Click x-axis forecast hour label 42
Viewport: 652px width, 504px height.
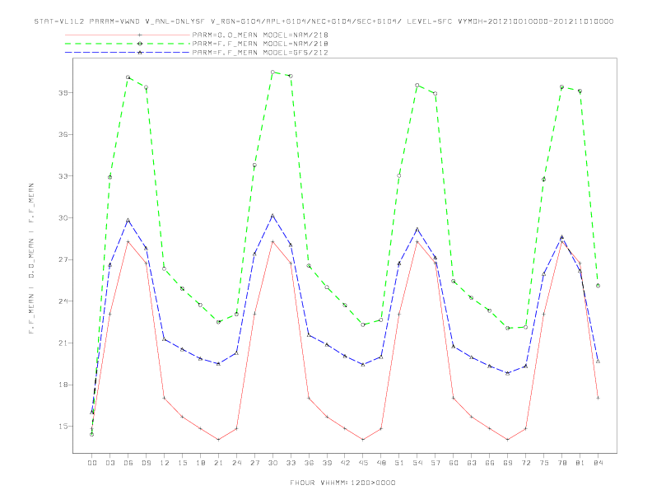coord(345,463)
